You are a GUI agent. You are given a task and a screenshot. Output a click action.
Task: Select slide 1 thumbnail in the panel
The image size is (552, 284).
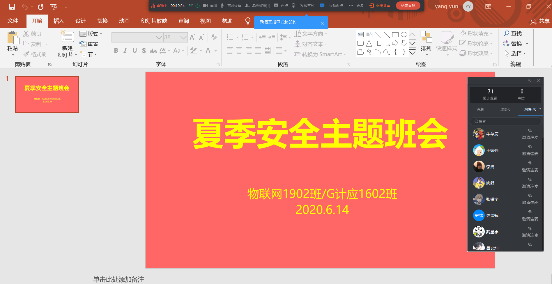47,94
